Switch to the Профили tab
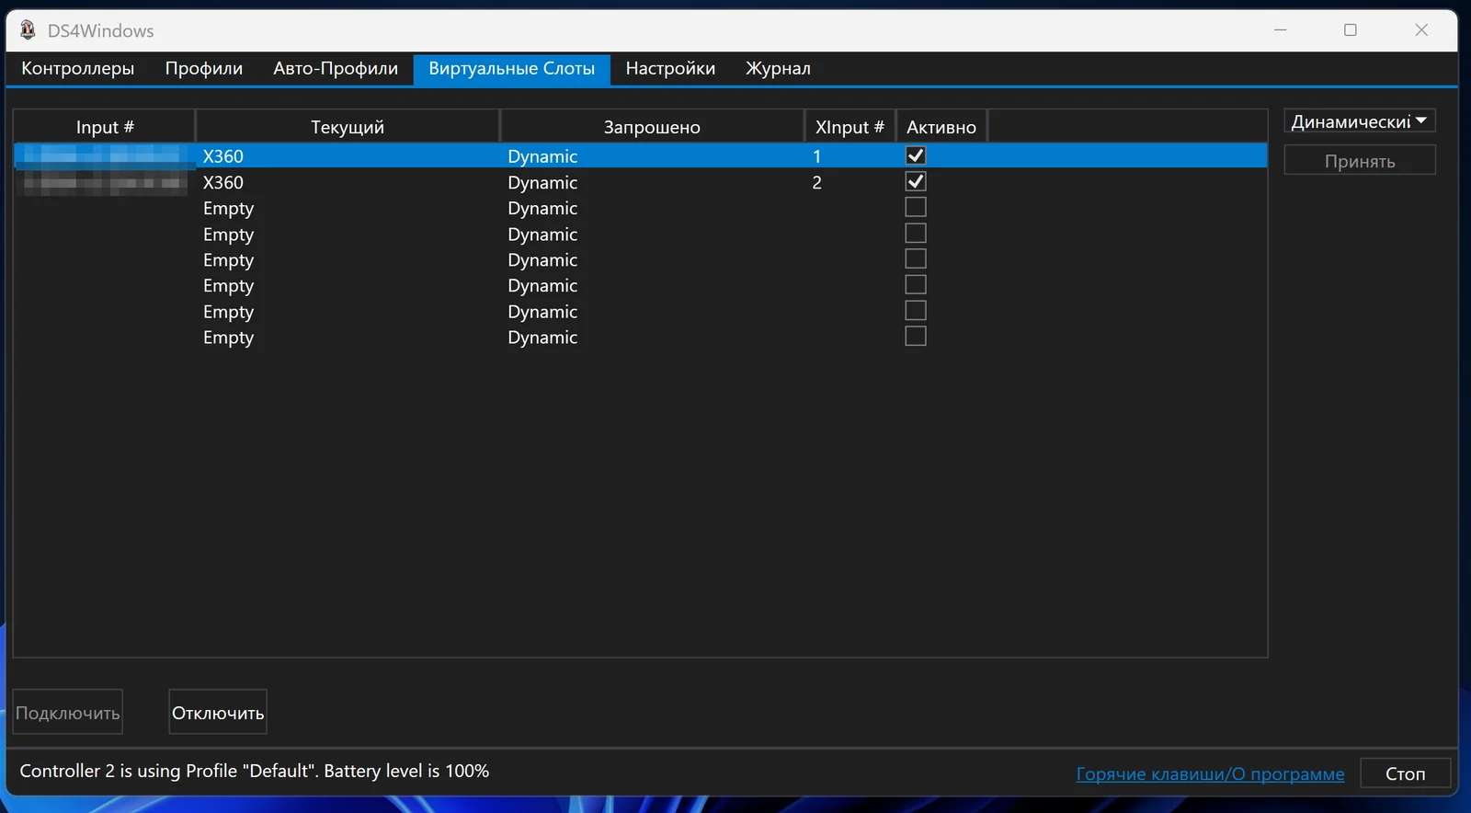This screenshot has width=1471, height=813. (x=204, y=68)
